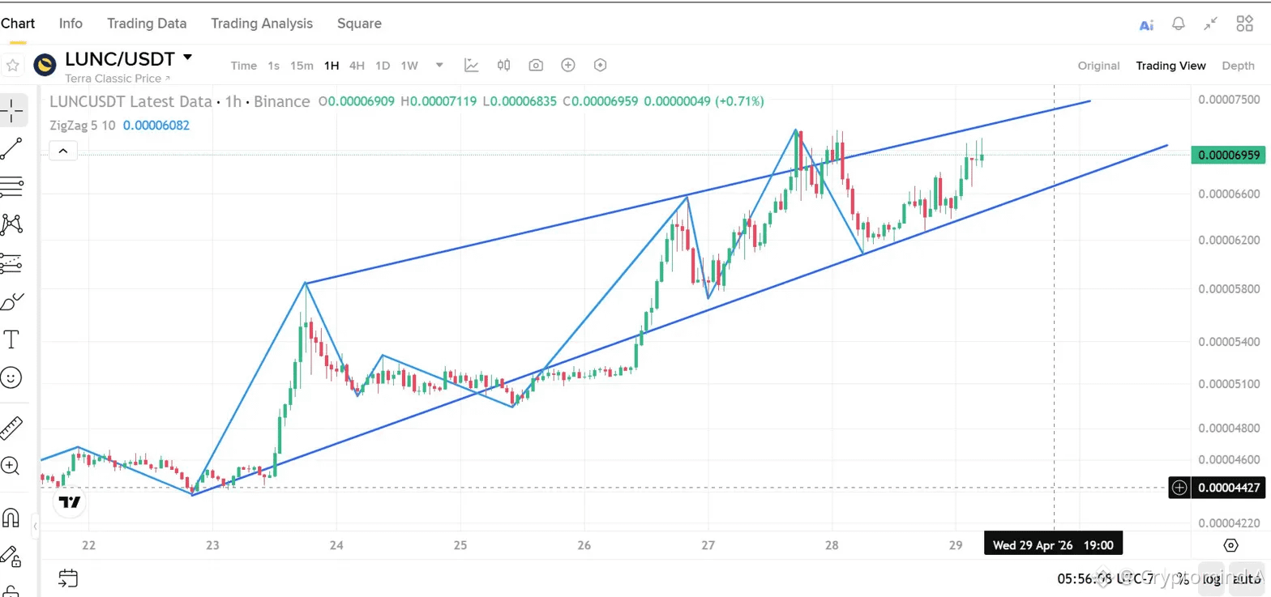
Task: Click the Terra Classic coin logo
Action: pos(45,65)
